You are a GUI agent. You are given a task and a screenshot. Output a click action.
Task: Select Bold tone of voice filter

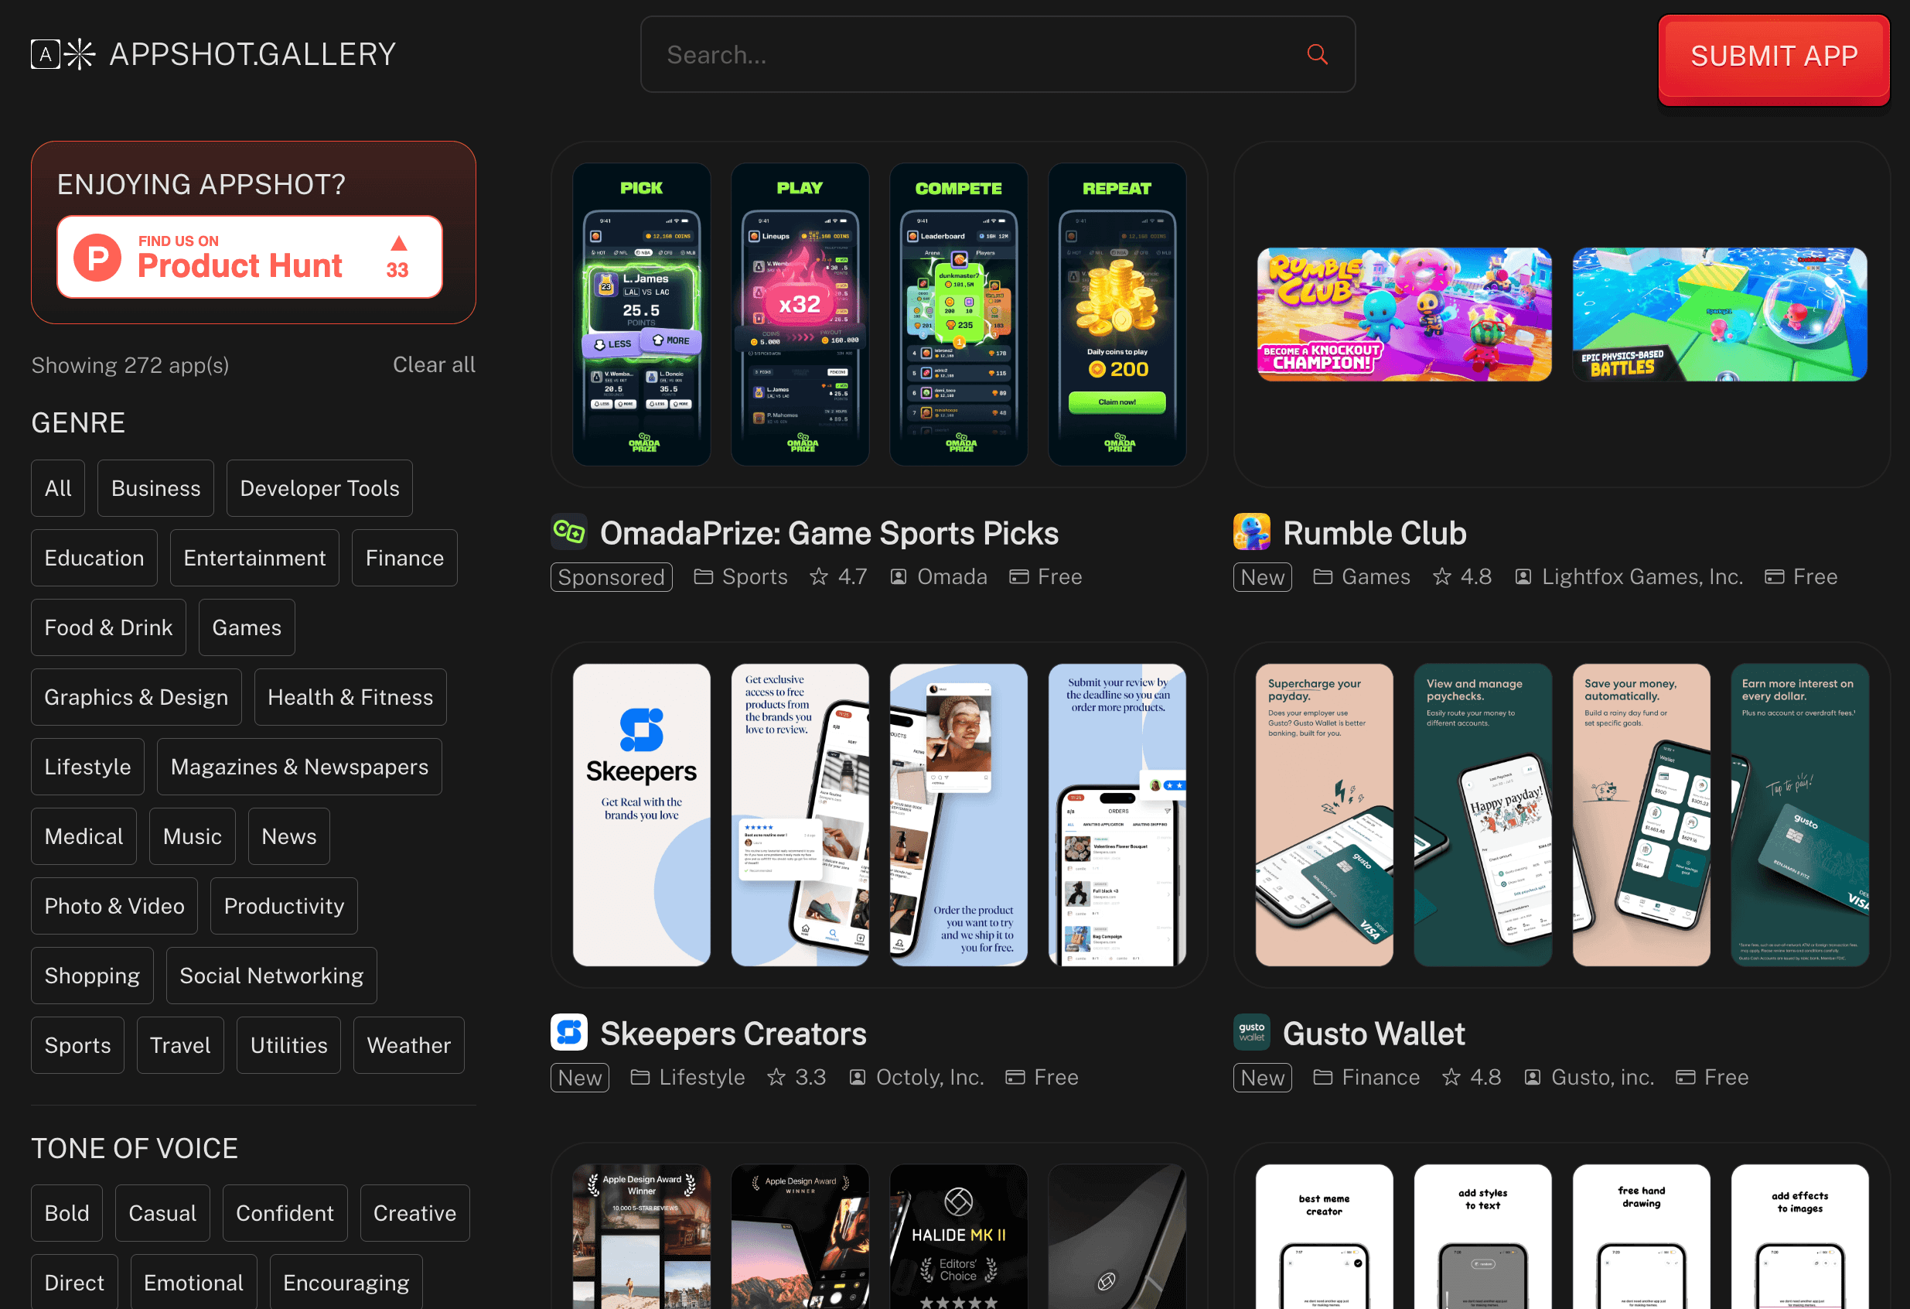point(68,1212)
